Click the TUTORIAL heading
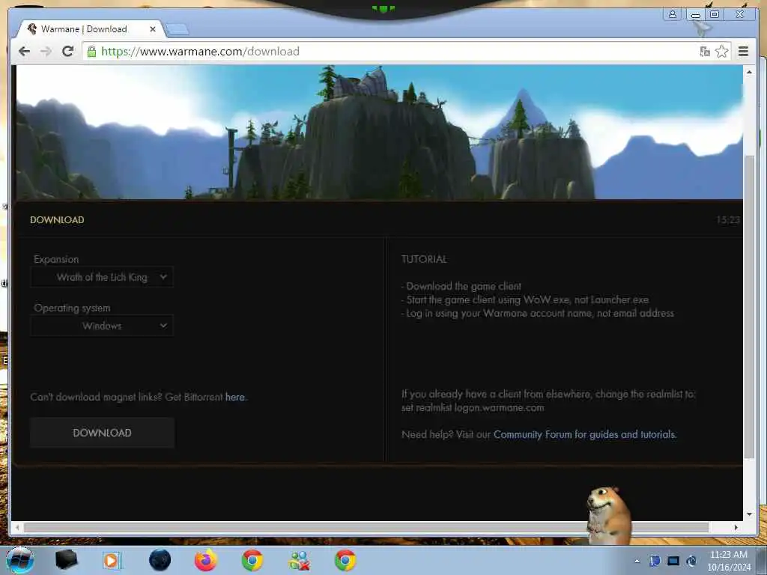The height and width of the screenshot is (575, 767). coord(424,259)
